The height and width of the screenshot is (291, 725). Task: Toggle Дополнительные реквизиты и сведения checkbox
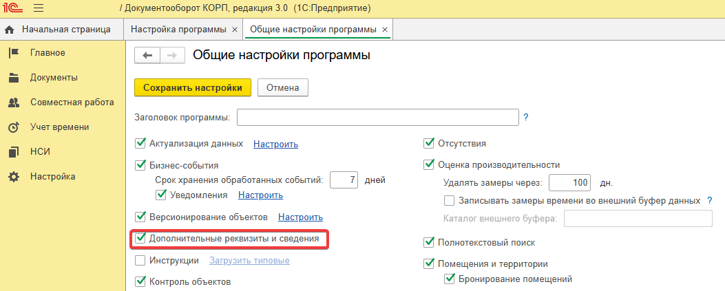coord(140,239)
